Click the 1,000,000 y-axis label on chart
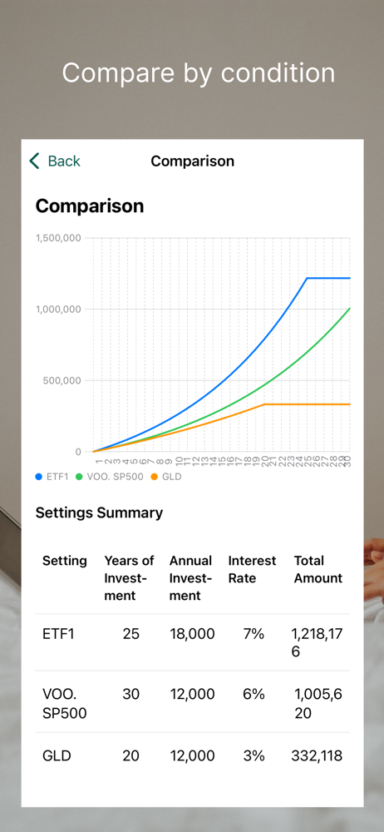Image resolution: width=384 pixels, height=832 pixels. pyautogui.click(x=58, y=310)
